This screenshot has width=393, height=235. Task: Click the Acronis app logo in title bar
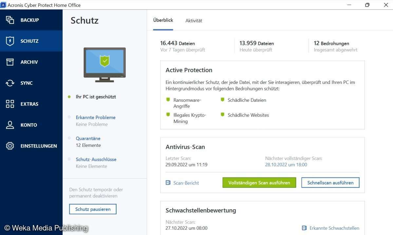4,5
